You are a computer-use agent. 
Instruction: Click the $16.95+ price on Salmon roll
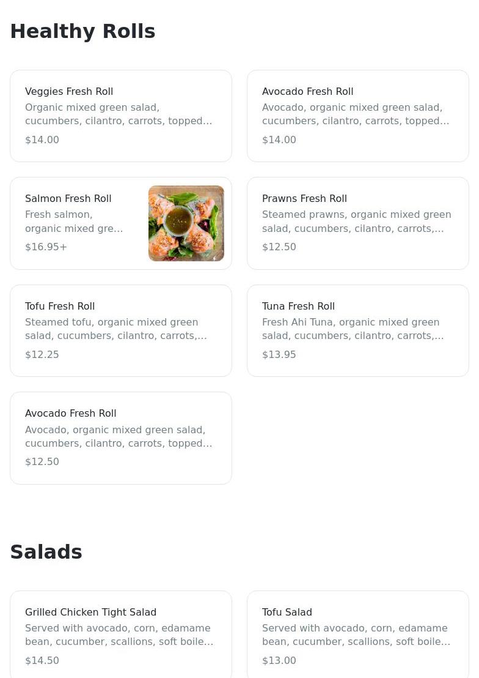click(x=46, y=247)
